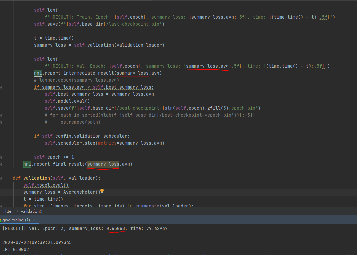Click 'if self.config.validation_scheduler:' line

point(82,136)
